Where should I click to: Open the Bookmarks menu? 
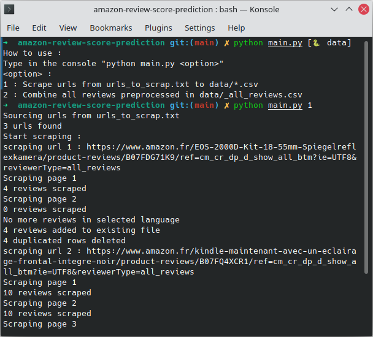111,28
